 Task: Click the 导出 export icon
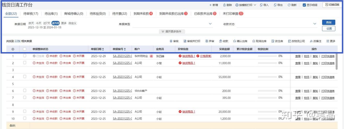(x=275, y=5)
